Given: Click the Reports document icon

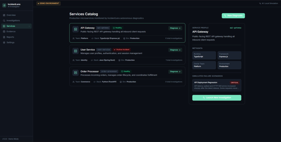Looking at the screenshot, I should (4, 37).
